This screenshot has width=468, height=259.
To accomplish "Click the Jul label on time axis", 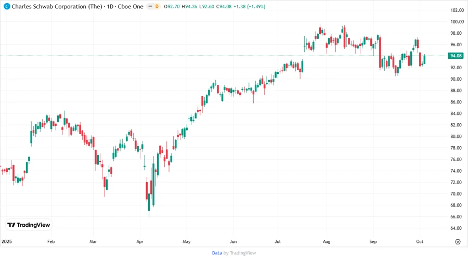I will [279, 242].
